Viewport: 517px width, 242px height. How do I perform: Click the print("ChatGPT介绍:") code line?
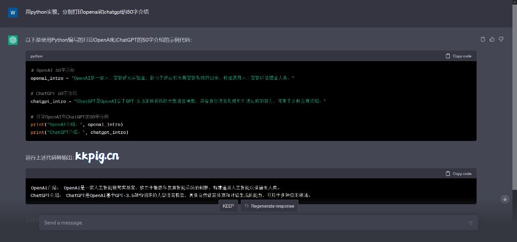click(79, 132)
